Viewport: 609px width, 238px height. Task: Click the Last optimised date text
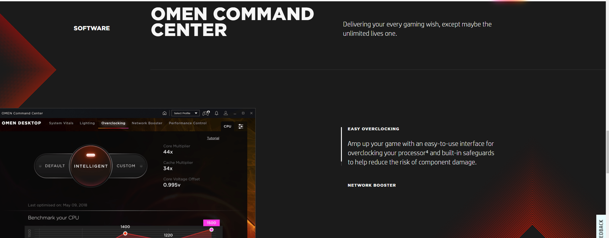pyautogui.click(x=57, y=205)
